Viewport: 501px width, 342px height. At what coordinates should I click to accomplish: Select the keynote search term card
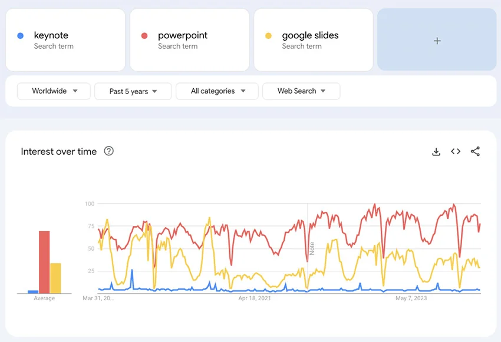(65, 39)
